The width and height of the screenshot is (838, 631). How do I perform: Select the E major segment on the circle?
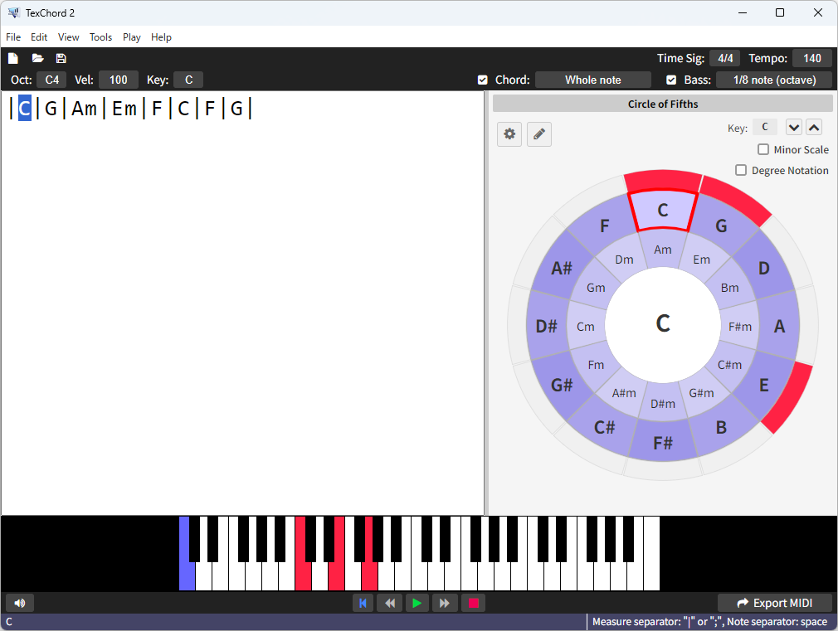click(764, 385)
